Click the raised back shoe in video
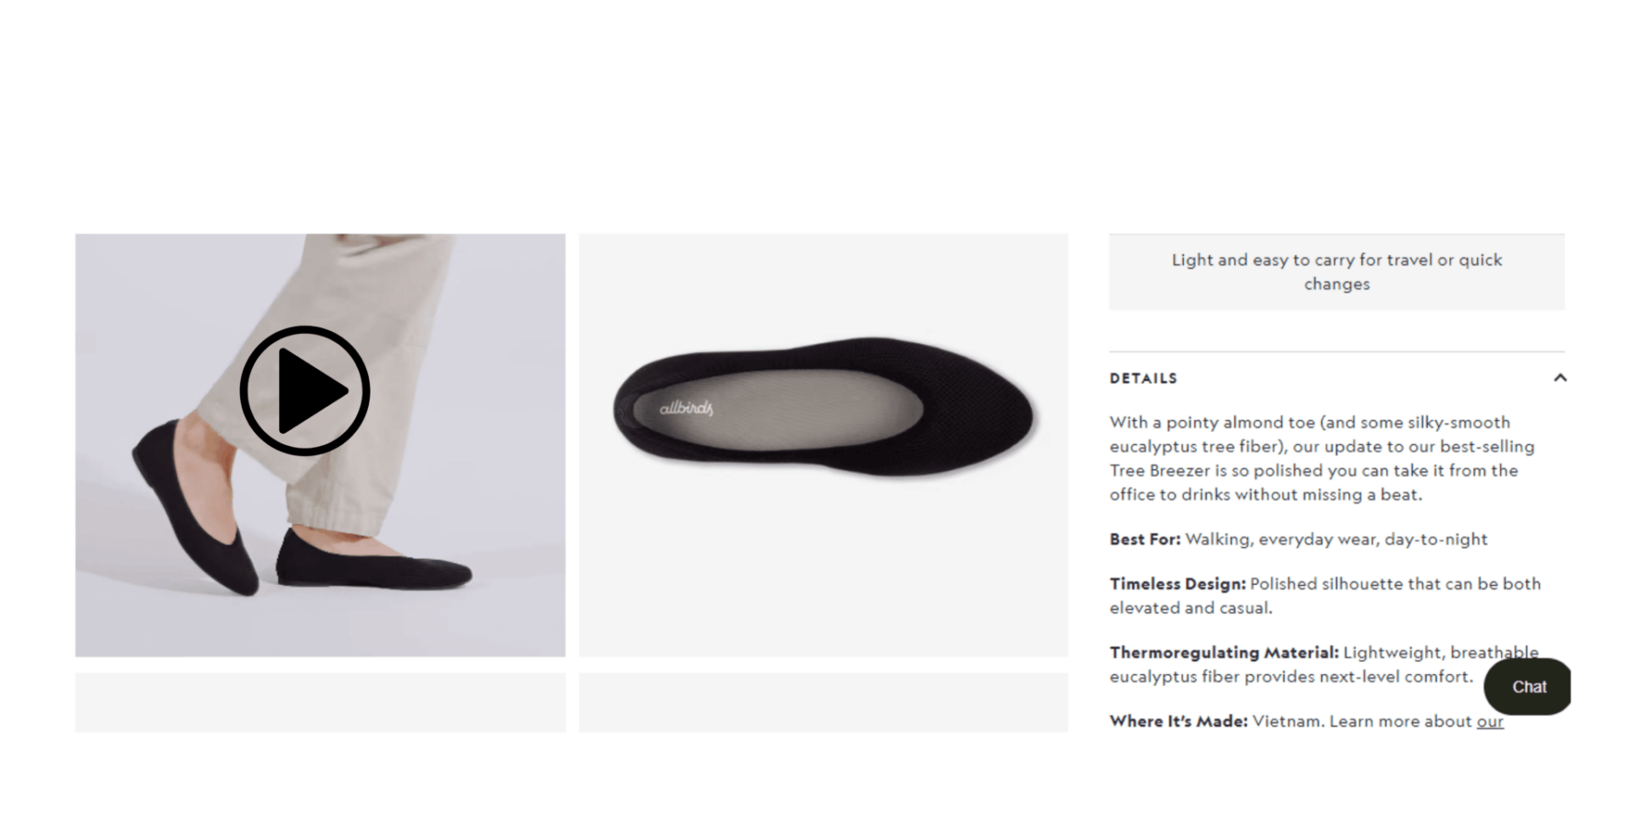 [195, 509]
